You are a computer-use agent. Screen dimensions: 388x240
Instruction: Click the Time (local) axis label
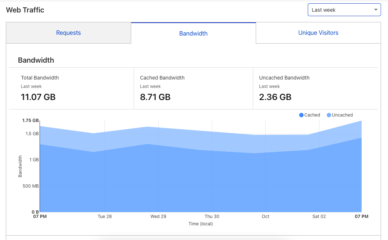click(x=201, y=224)
